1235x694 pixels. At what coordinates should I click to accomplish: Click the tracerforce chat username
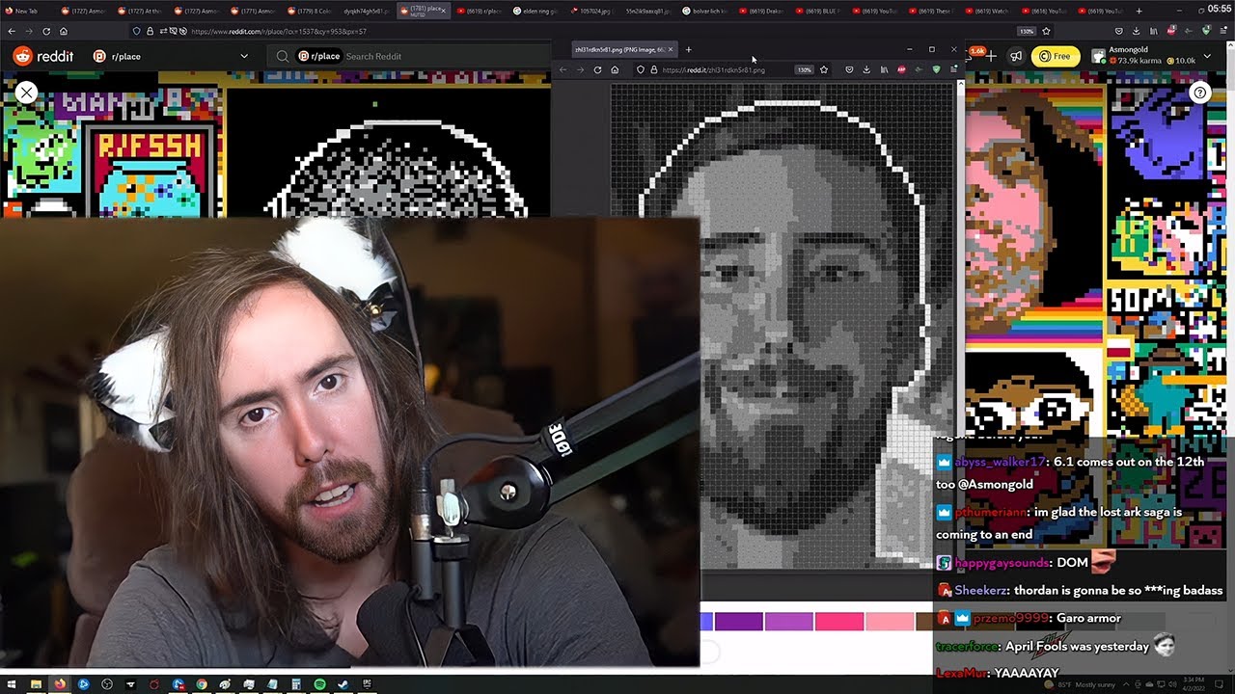click(966, 646)
